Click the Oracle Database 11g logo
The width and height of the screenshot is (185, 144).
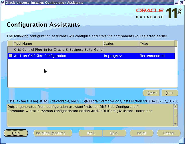(159, 13)
